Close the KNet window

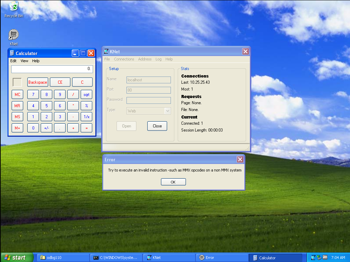click(x=245, y=52)
